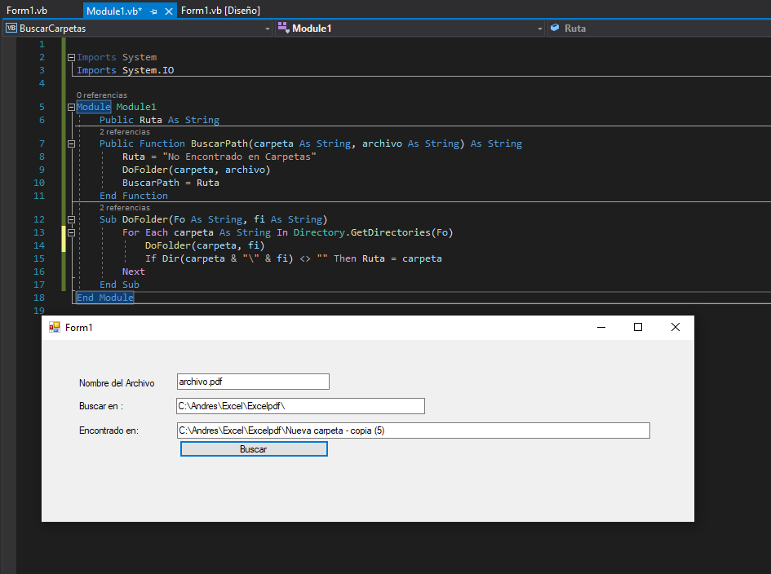Click the VB project icon beside BuscarCarpetas
The height and width of the screenshot is (574, 771).
(x=11, y=28)
